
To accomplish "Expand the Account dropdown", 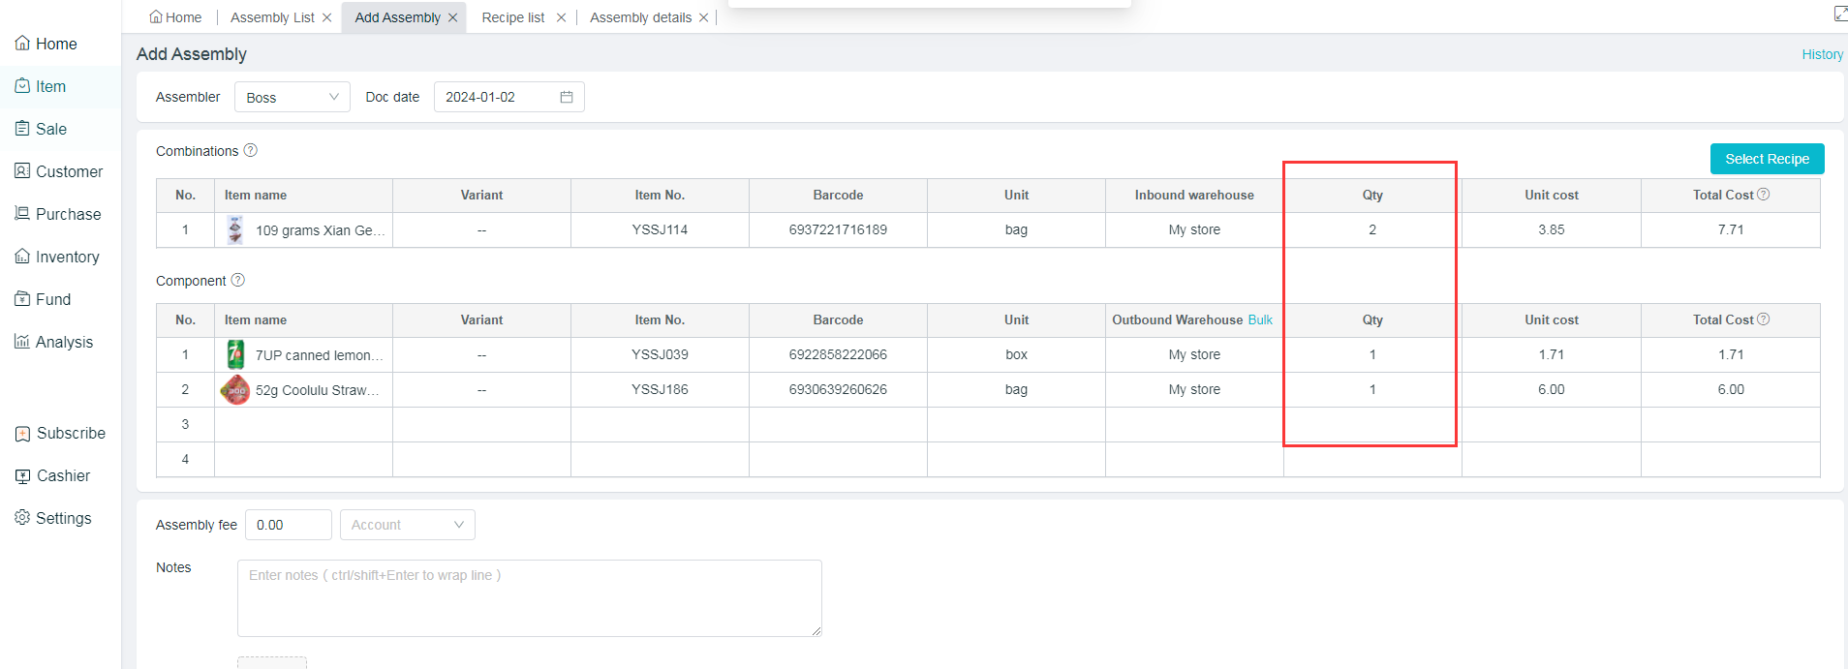I will point(407,525).
